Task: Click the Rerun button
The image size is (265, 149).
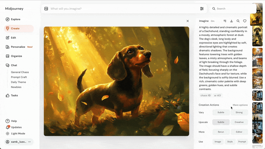Action: pos(221,132)
